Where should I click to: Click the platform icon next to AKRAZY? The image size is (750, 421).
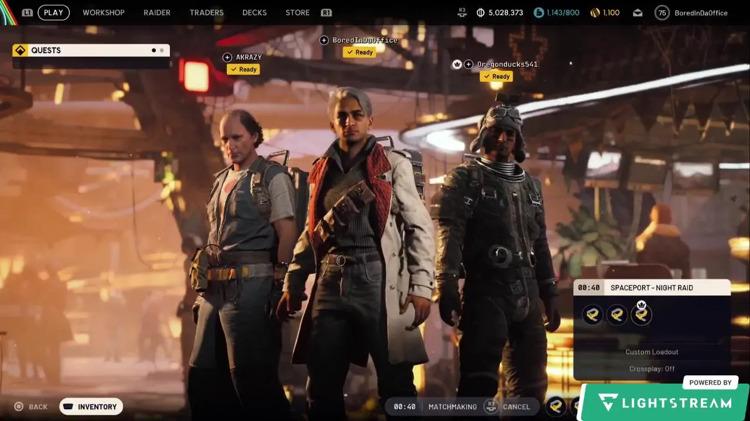[x=227, y=57]
